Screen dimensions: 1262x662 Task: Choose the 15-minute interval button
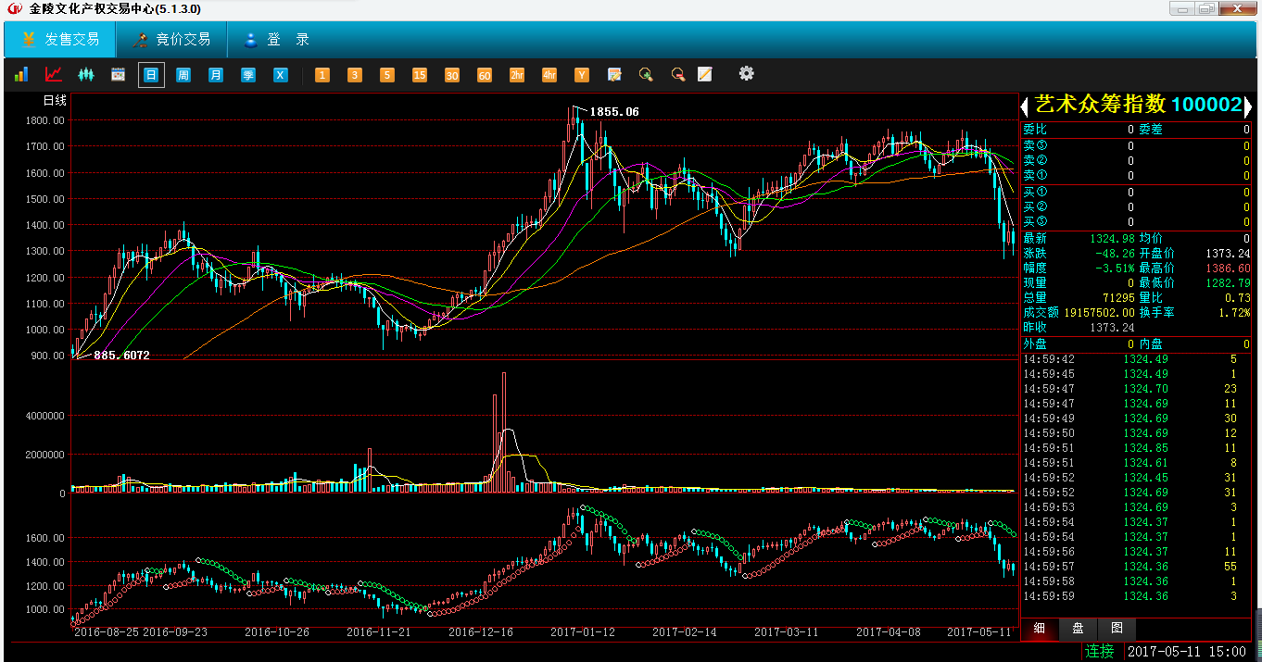[420, 75]
